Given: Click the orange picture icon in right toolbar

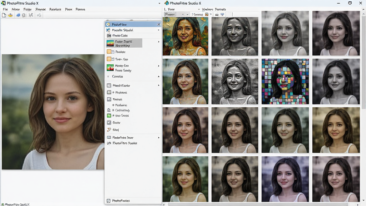Looking at the screenshot, I should 207,14.
